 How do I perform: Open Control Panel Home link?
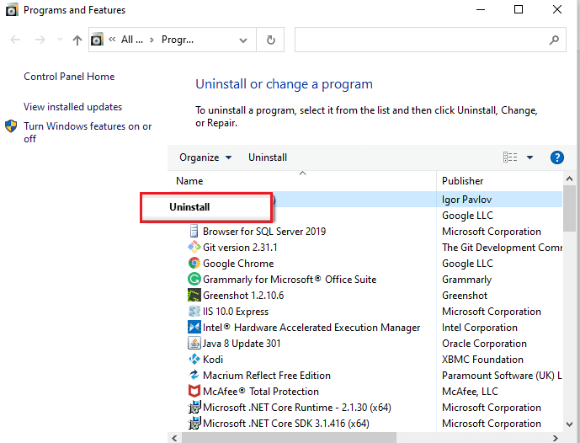[69, 77]
